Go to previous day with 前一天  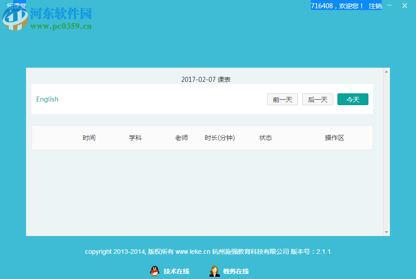pyautogui.click(x=283, y=99)
